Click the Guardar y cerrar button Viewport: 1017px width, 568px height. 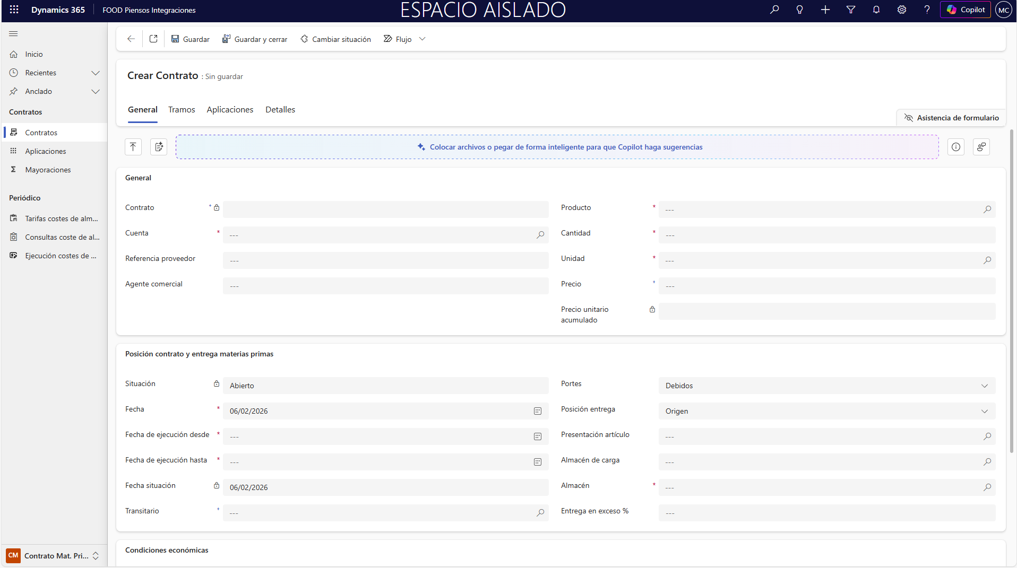click(x=255, y=39)
